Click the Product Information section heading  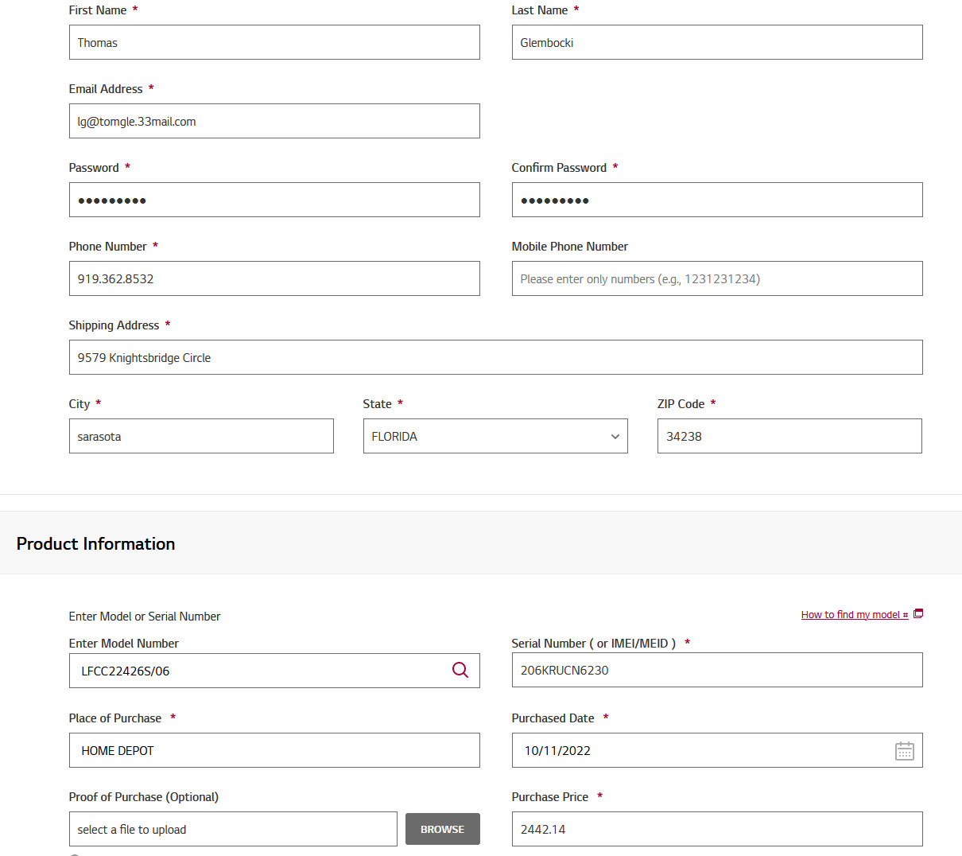tap(95, 543)
